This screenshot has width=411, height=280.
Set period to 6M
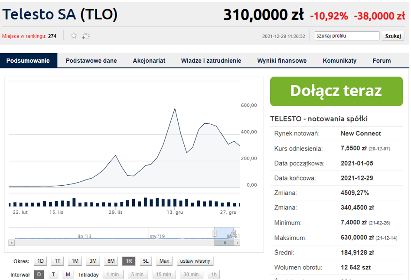click(111, 261)
